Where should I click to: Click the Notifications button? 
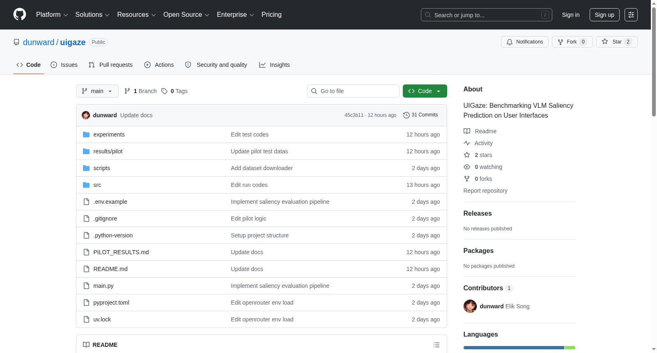[525, 42]
